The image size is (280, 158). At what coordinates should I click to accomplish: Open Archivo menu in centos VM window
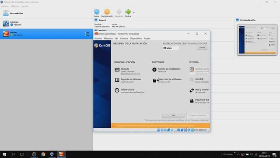click(x=98, y=39)
